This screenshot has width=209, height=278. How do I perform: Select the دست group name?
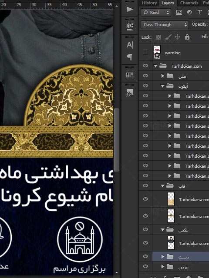184,257
